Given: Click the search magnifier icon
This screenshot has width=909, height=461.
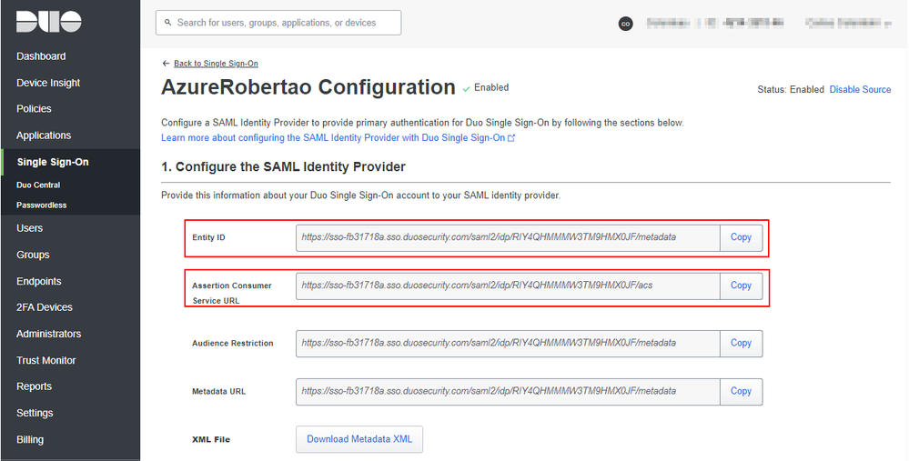Looking at the screenshot, I should (x=167, y=23).
